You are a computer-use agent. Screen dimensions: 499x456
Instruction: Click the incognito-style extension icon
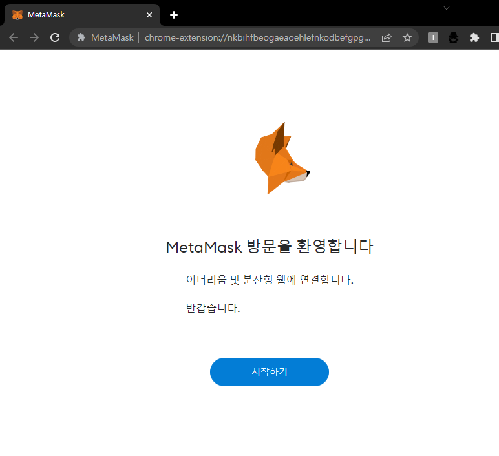coord(454,37)
